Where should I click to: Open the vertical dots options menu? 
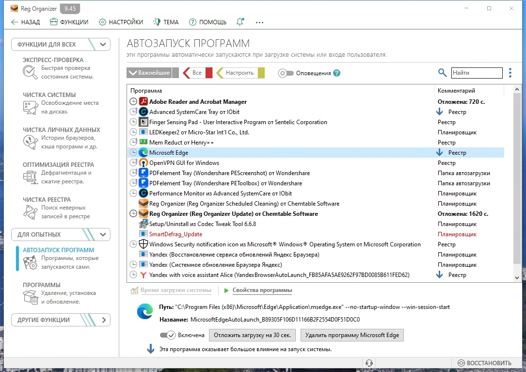pyautogui.click(x=510, y=73)
